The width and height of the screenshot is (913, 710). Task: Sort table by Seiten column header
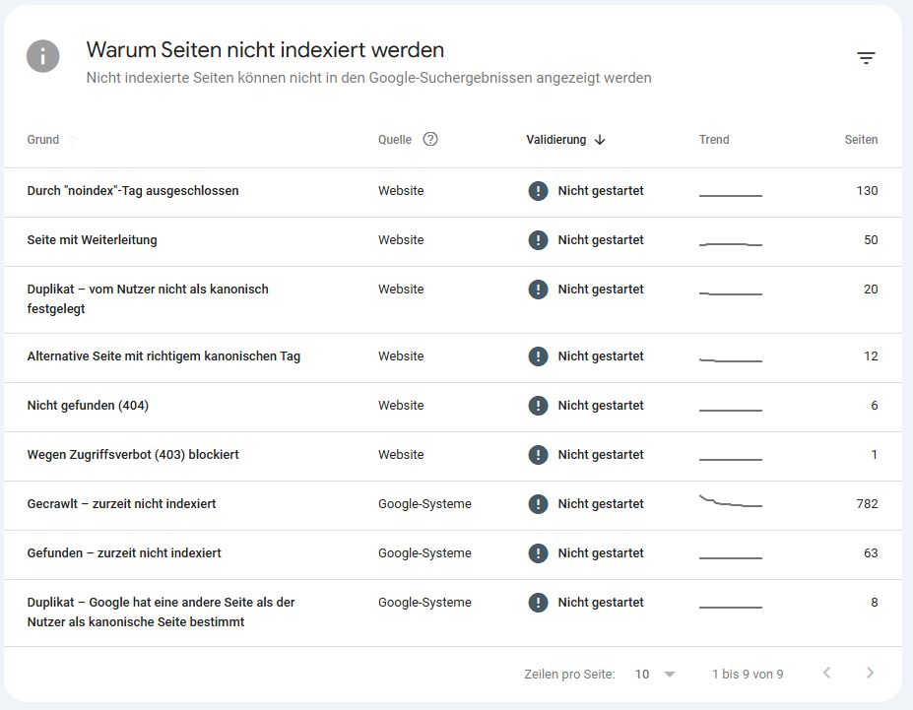pyautogui.click(x=860, y=140)
